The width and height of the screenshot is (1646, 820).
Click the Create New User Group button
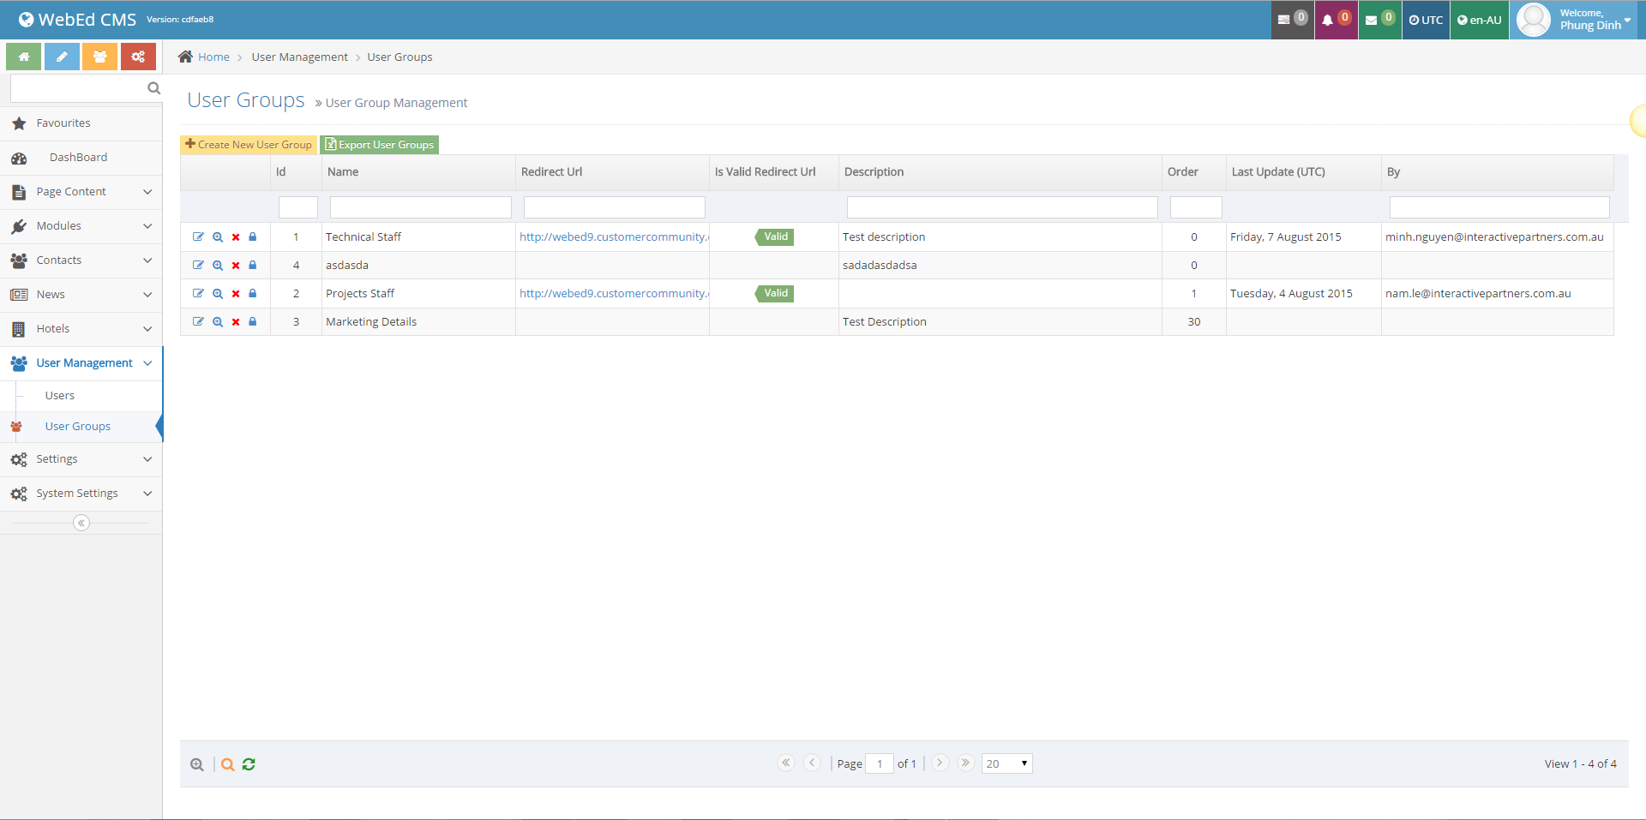249,145
